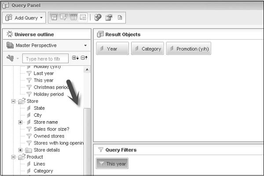
Task: Select the Category dimension in outline
Action: click(43, 171)
